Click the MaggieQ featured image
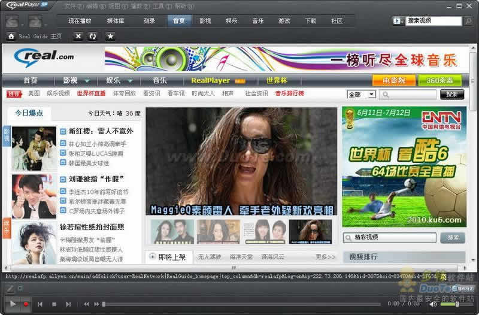Screen dimensions: 479x315 click(x=241, y=161)
